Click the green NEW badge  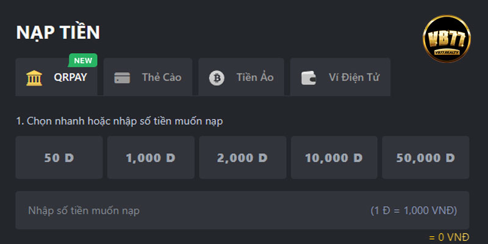pos(83,60)
